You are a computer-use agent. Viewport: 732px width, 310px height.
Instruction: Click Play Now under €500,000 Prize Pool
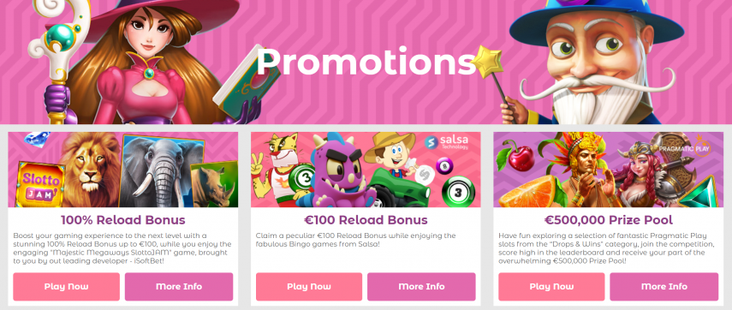coord(551,287)
